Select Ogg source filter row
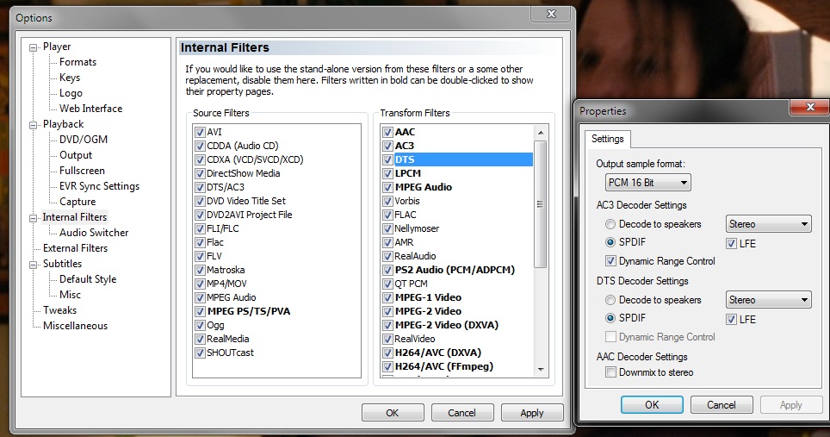Viewport: 830px width, 437px height. [215, 325]
